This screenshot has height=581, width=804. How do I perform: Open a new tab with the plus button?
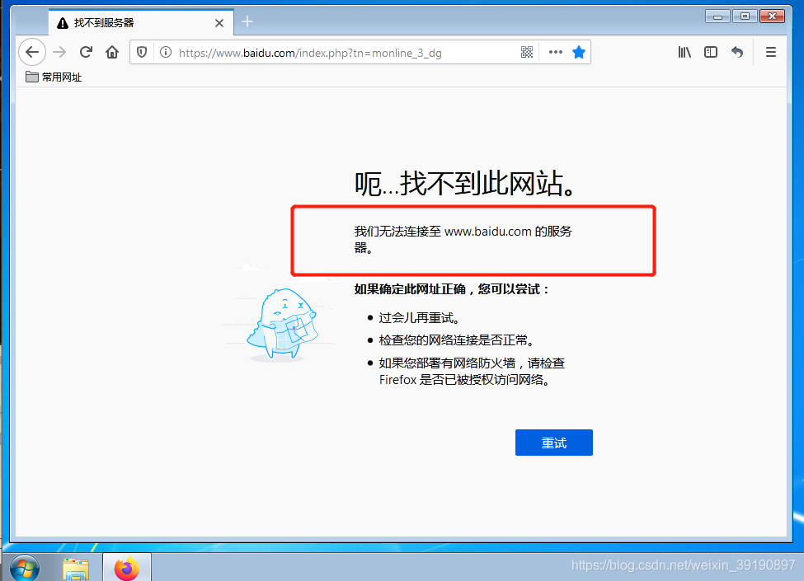(247, 22)
